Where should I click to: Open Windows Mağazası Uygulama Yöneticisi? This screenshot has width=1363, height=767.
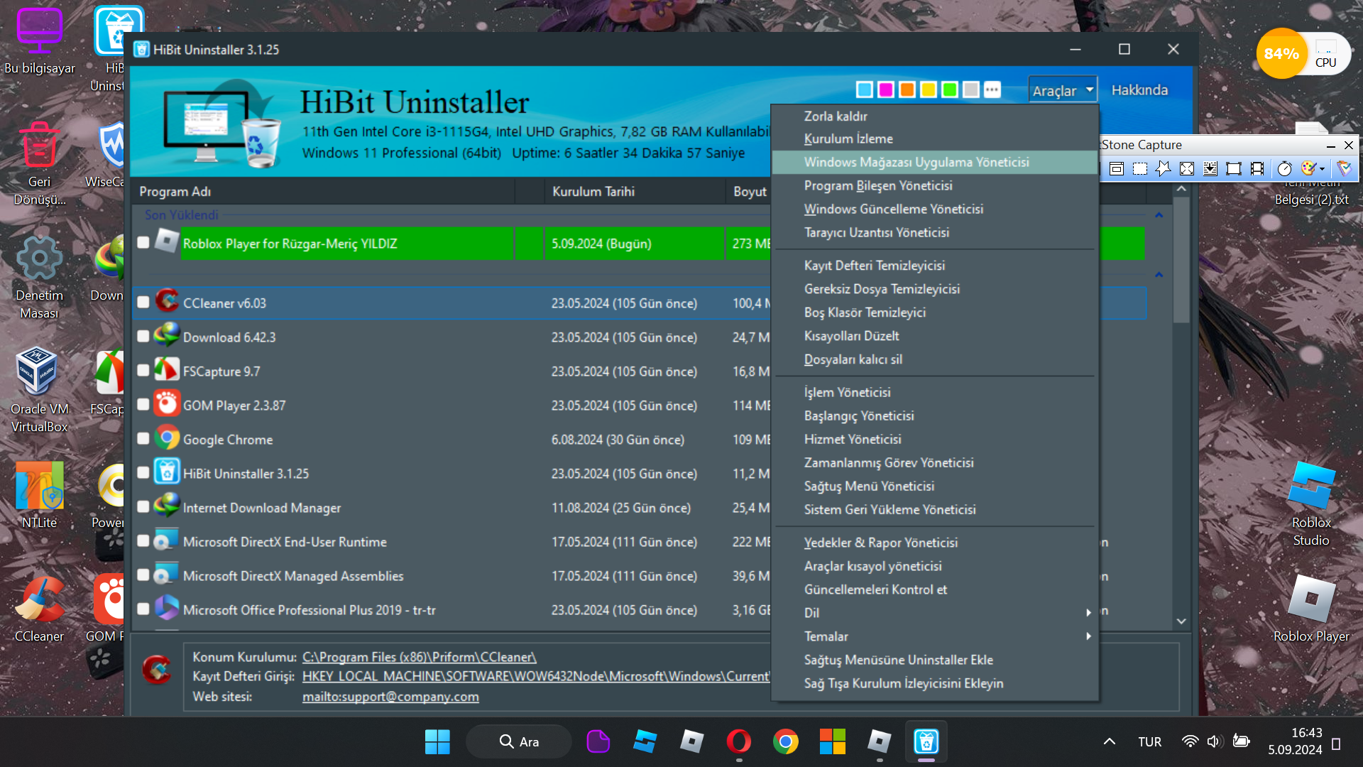click(x=935, y=162)
